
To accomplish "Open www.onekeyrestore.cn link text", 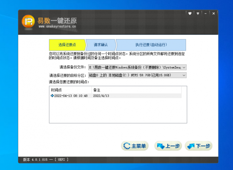I will click(57, 27).
